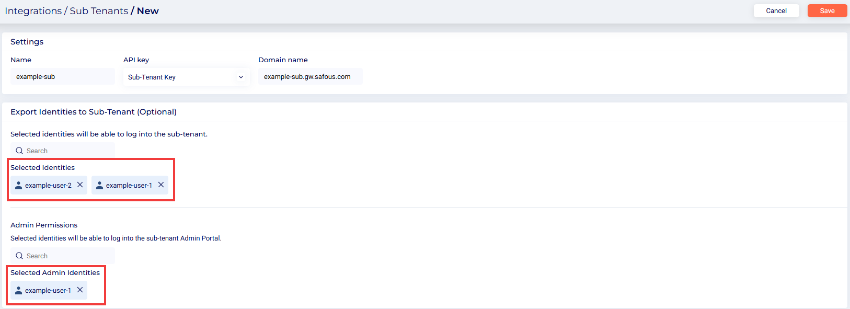
Task: Remove example-user-1 from Selected Identities
Action: coord(161,185)
